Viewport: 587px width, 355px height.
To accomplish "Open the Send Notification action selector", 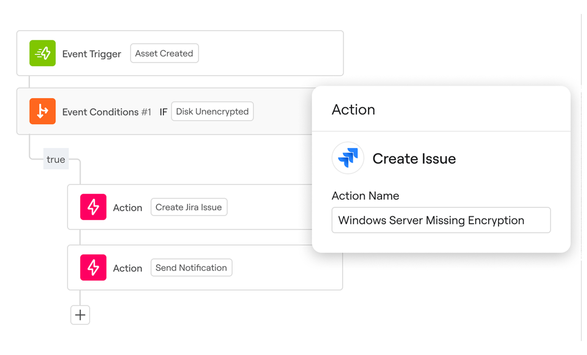I will [x=191, y=268].
